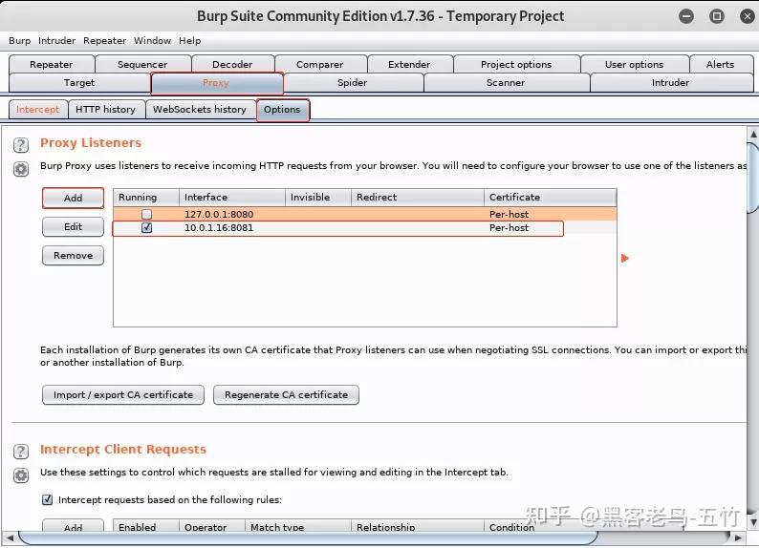759x548 pixels.
Task: Switch to the Scanner tab
Action: tap(506, 83)
